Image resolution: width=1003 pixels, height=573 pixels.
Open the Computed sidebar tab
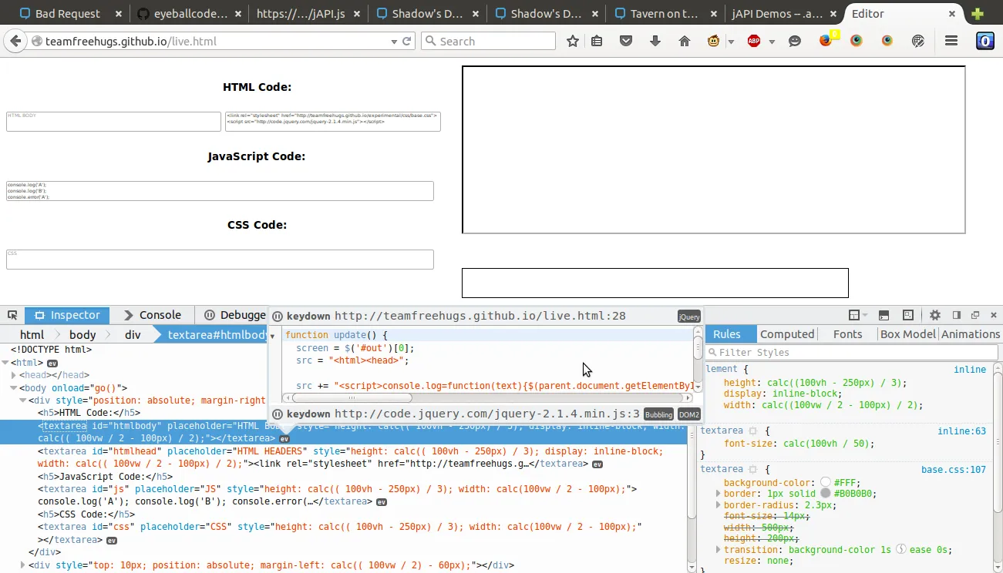coord(787,334)
